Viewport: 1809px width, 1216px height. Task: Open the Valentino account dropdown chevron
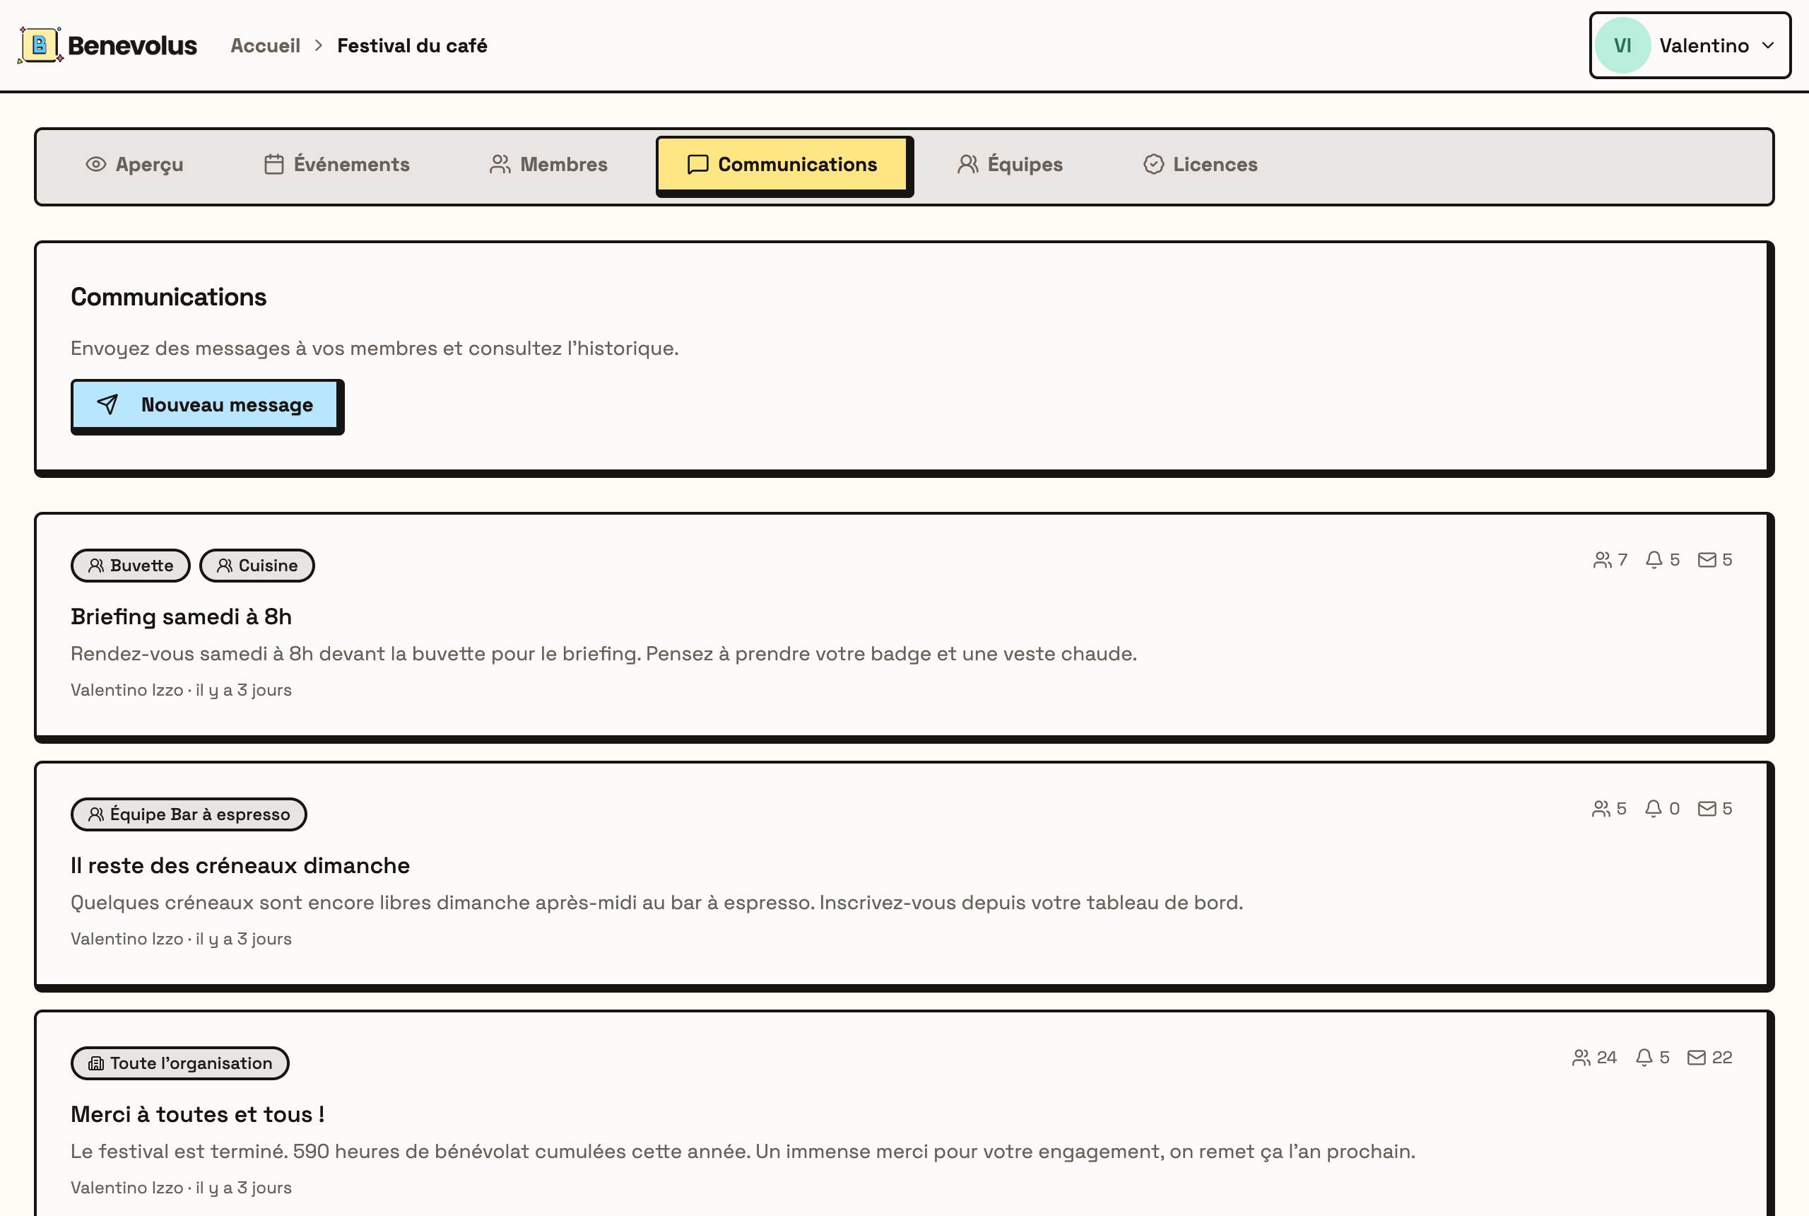point(1768,46)
